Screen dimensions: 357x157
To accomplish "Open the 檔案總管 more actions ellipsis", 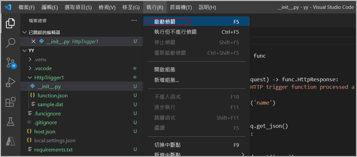I will pyautogui.click(x=134, y=21).
